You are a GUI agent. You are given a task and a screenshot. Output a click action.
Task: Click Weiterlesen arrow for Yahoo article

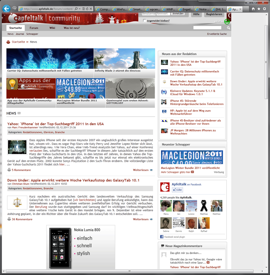(x=151, y=170)
